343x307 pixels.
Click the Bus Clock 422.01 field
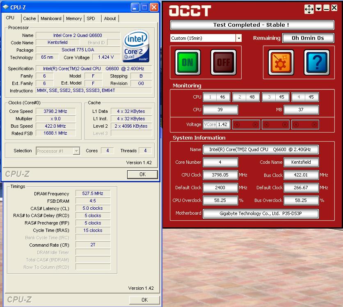tap(301, 175)
